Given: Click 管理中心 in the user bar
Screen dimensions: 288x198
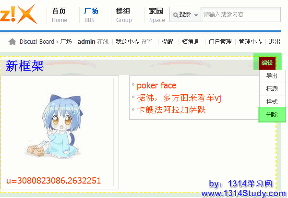Looking at the screenshot, I should coord(250,42).
